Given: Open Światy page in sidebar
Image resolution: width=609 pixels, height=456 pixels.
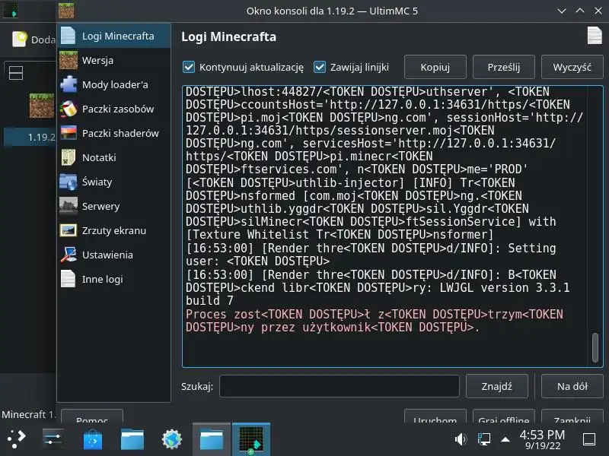Looking at the screenshot, I should point(113,182).
